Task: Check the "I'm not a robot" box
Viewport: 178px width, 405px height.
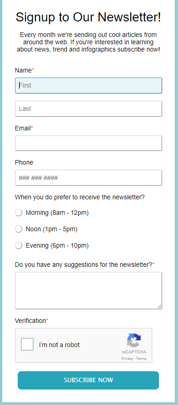Action: 27,344
